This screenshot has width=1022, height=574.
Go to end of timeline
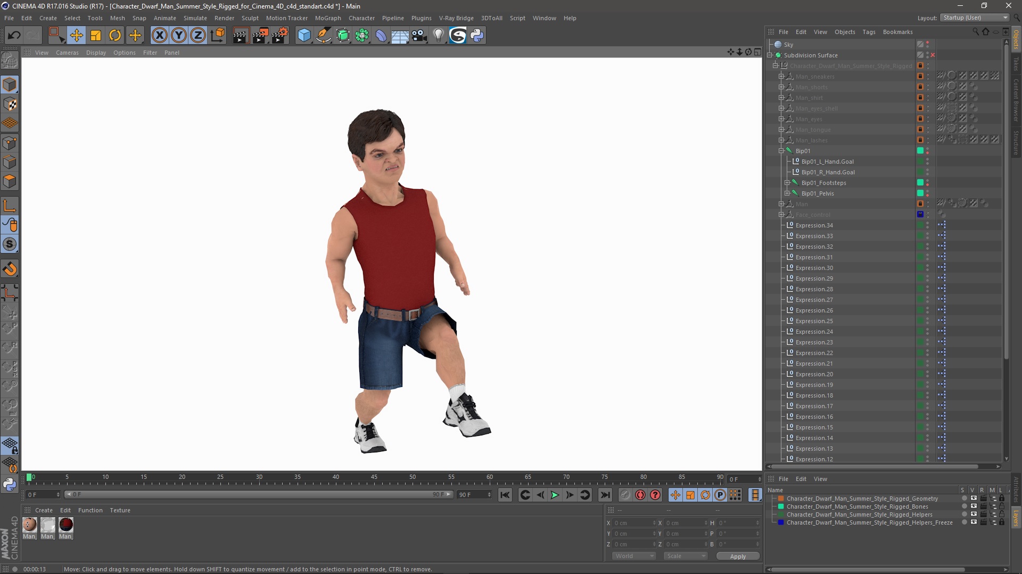pos(605,495)
